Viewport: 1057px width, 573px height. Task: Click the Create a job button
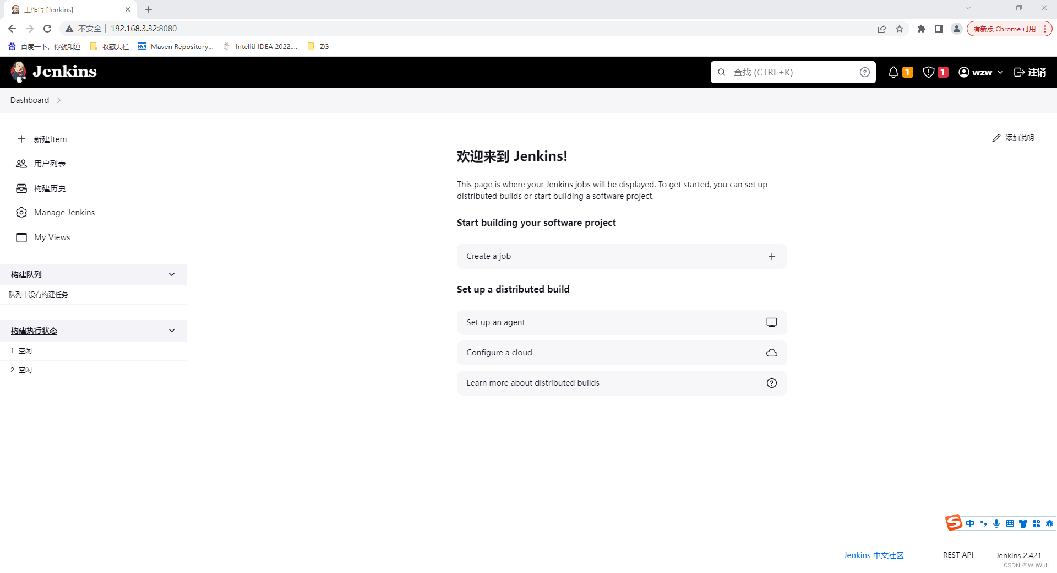622,256
